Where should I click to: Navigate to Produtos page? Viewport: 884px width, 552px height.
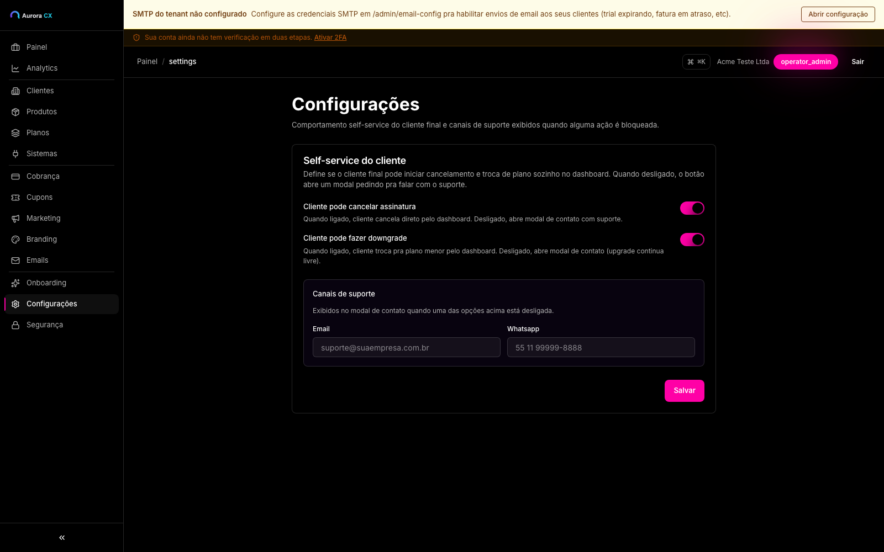[x=61, y=112]
